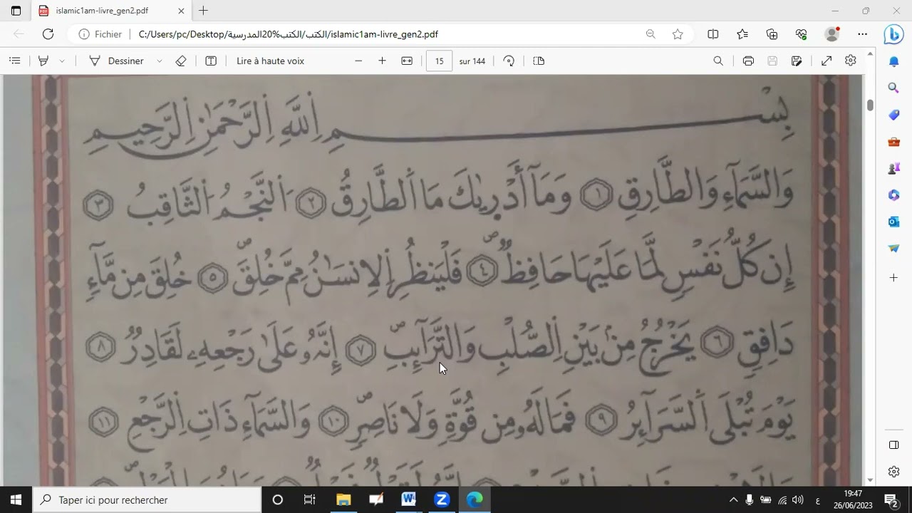Open File Explorer from the taskbar
The height and width of the screenshot is (513, 912).
click(x=343, y=500)
